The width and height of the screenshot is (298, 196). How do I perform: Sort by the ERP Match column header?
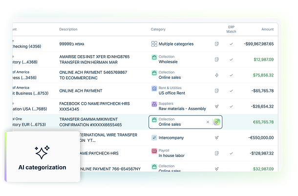tap(231, 29)
